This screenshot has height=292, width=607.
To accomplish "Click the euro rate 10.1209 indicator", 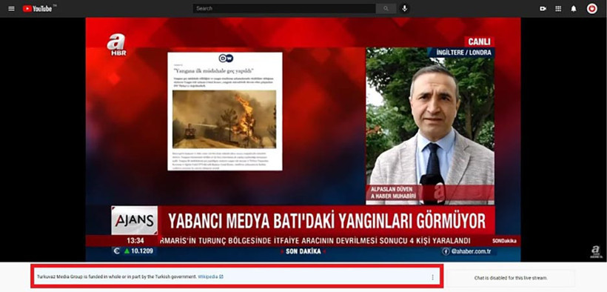I will (134, 251).
